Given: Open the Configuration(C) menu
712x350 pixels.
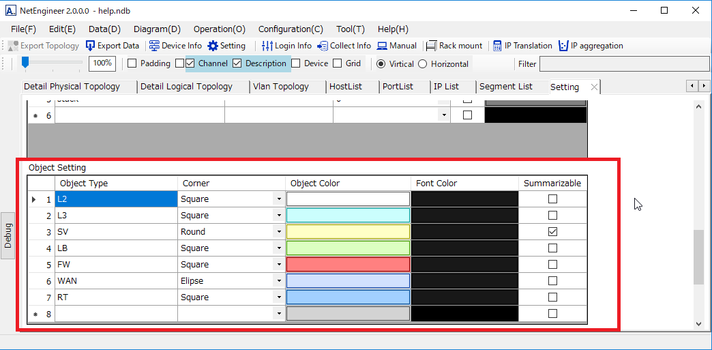Looking at the screenshot, I should click(x=291, y=29).
